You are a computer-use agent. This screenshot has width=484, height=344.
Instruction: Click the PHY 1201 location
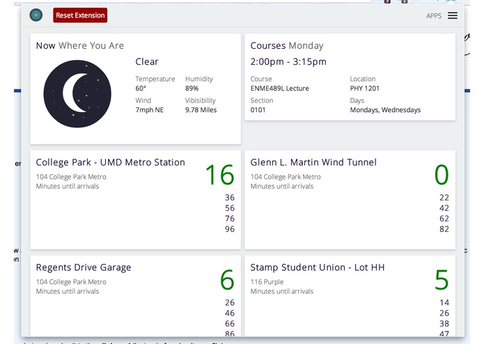pyautogui.click(x=364, y=88)
